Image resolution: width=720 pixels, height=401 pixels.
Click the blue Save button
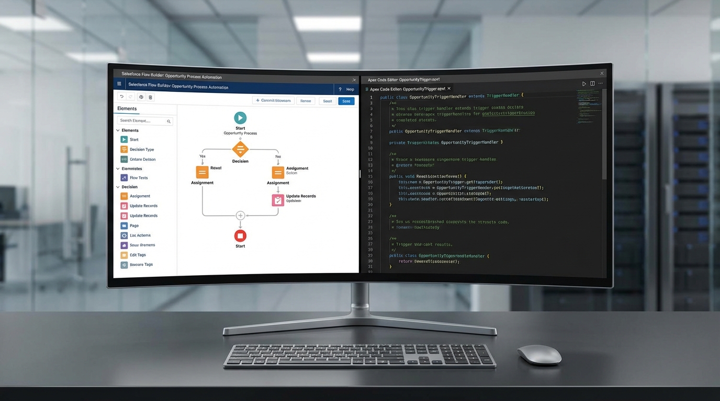click(x=345, y=101)
